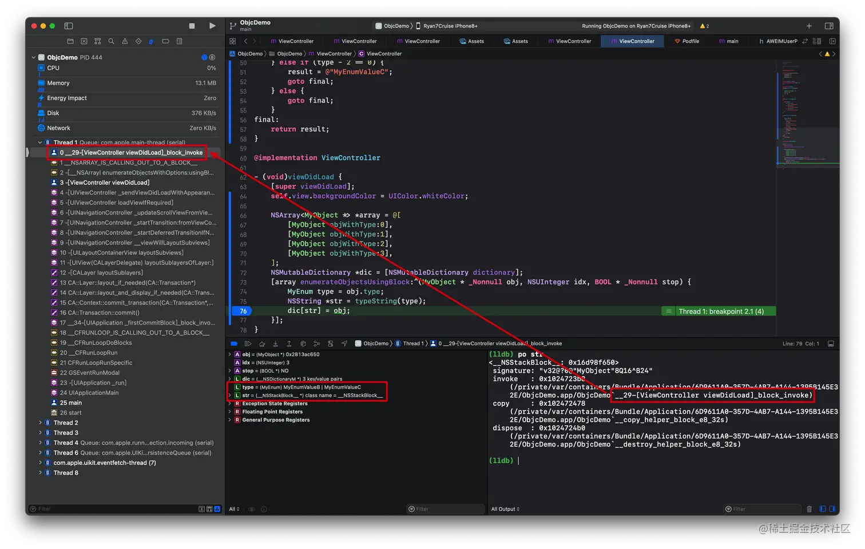Expand Thread 2 disclosure triangle

[x=40, y=422]
